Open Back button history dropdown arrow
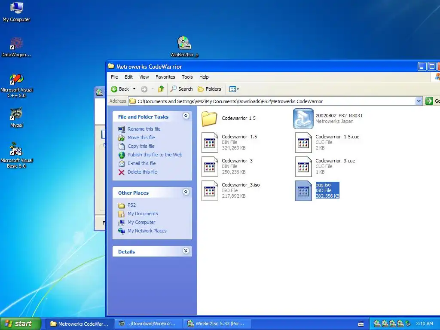 134,89
